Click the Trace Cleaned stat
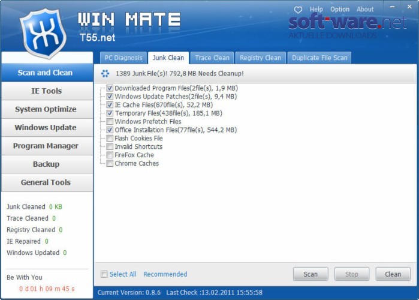 31,218
